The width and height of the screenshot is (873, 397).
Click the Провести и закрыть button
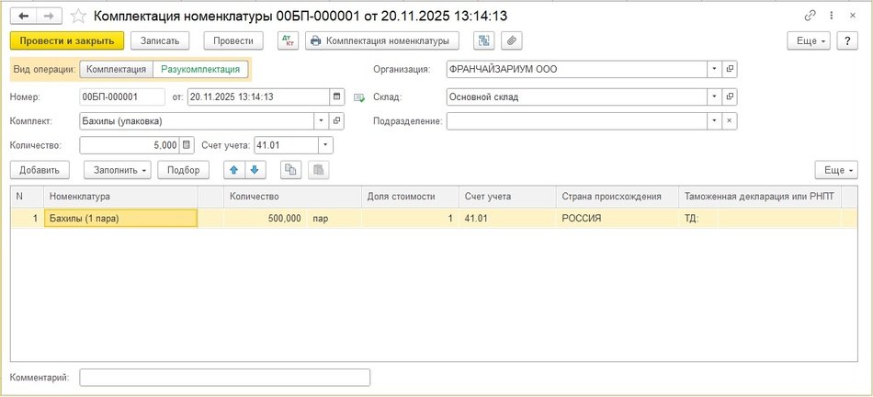coord(66,40)
